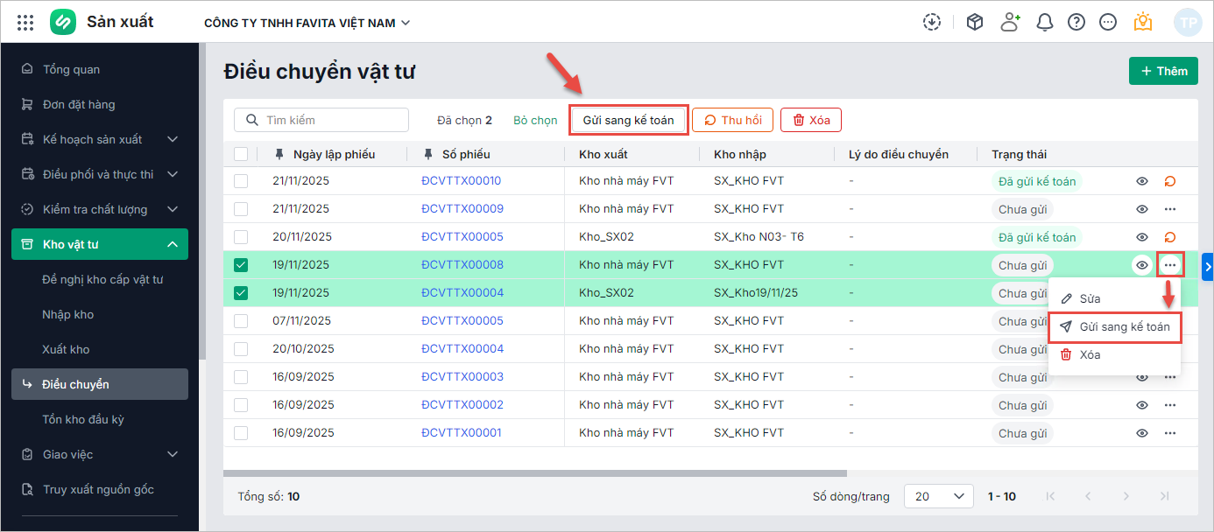The image size is (1214, 532).
Task: Click the download circle icon in header
Action: [932, 23]
